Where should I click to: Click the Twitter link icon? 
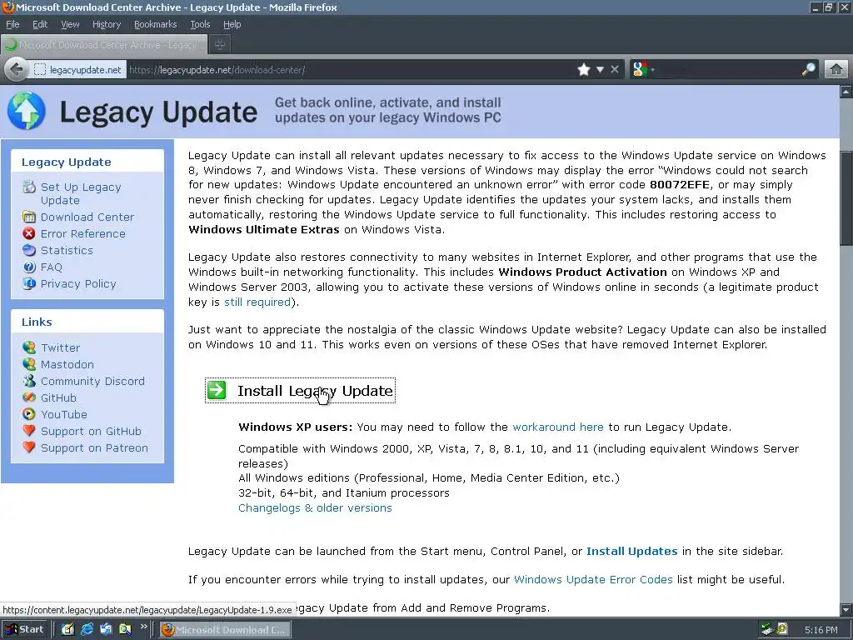(29, 347)
